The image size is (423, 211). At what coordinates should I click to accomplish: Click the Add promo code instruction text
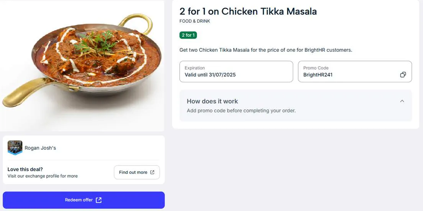pos(241,111)
